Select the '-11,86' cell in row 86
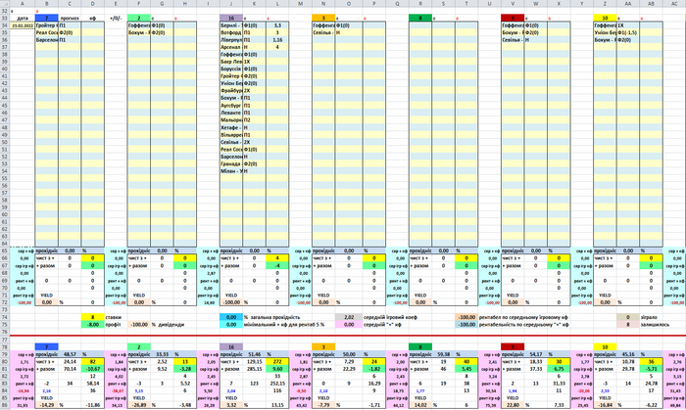This screenshot has width=686, height=410. [x=93, y=405]
